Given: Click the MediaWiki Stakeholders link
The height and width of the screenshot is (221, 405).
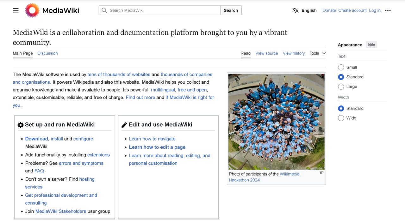Looking at the screenshot, I should tap(61, 212).
